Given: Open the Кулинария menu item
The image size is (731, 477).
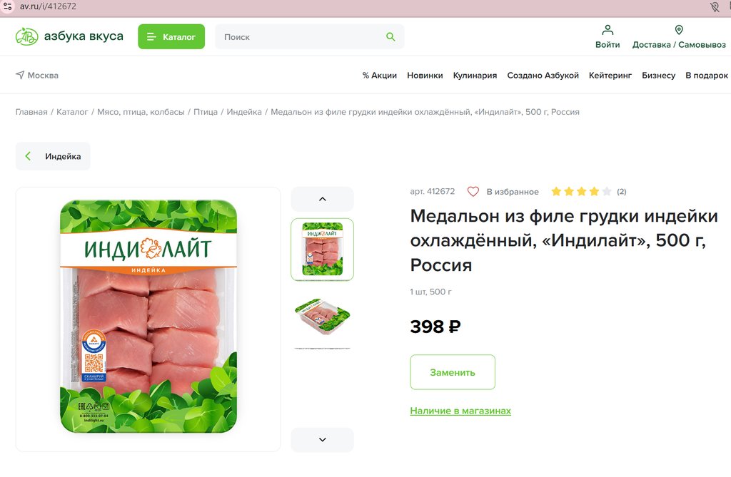Looking at the screenshot, I should [475, 76].
